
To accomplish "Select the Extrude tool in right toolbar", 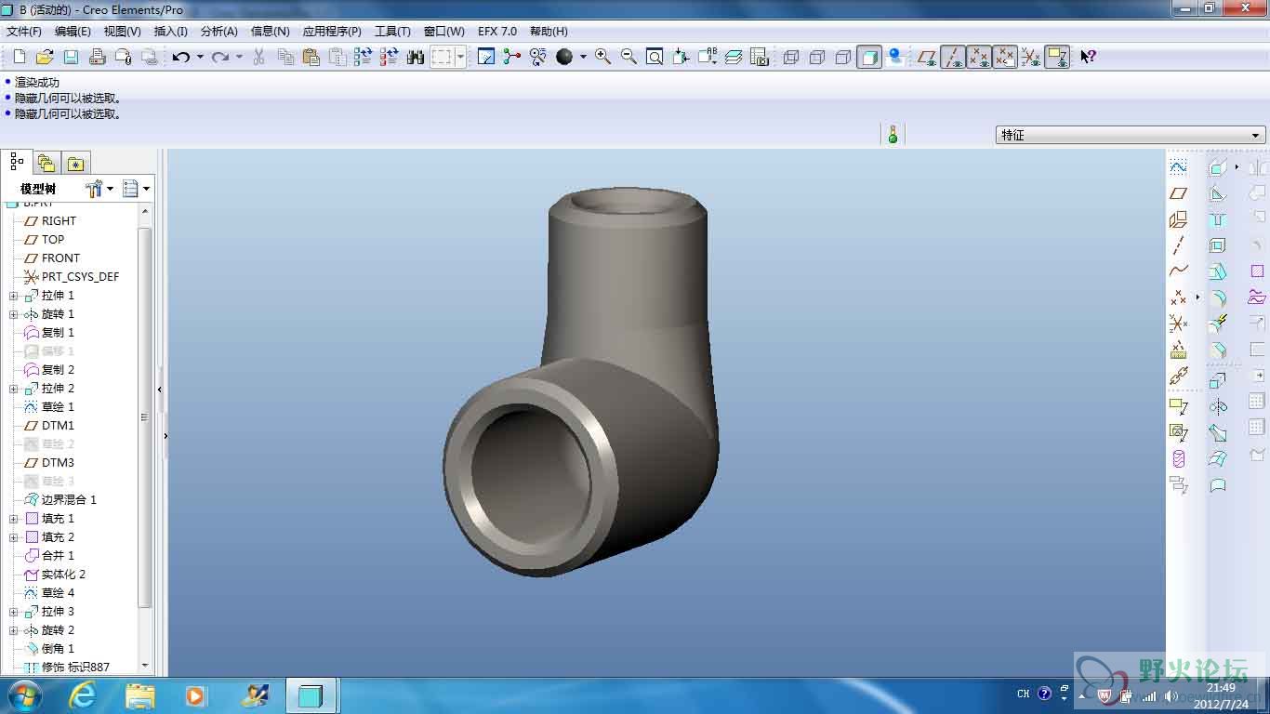I will (x=1217, y=379).
